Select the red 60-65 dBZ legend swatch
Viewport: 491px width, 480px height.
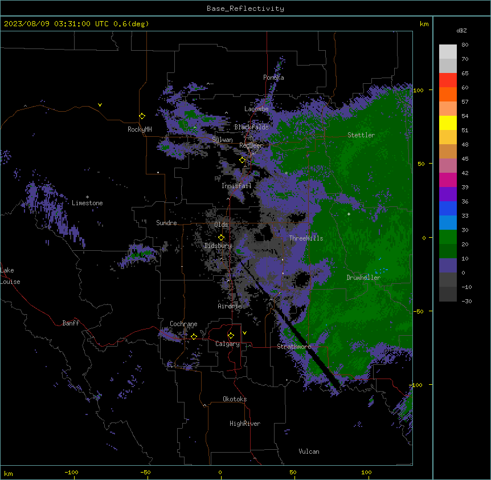click(x=448, y=80)
